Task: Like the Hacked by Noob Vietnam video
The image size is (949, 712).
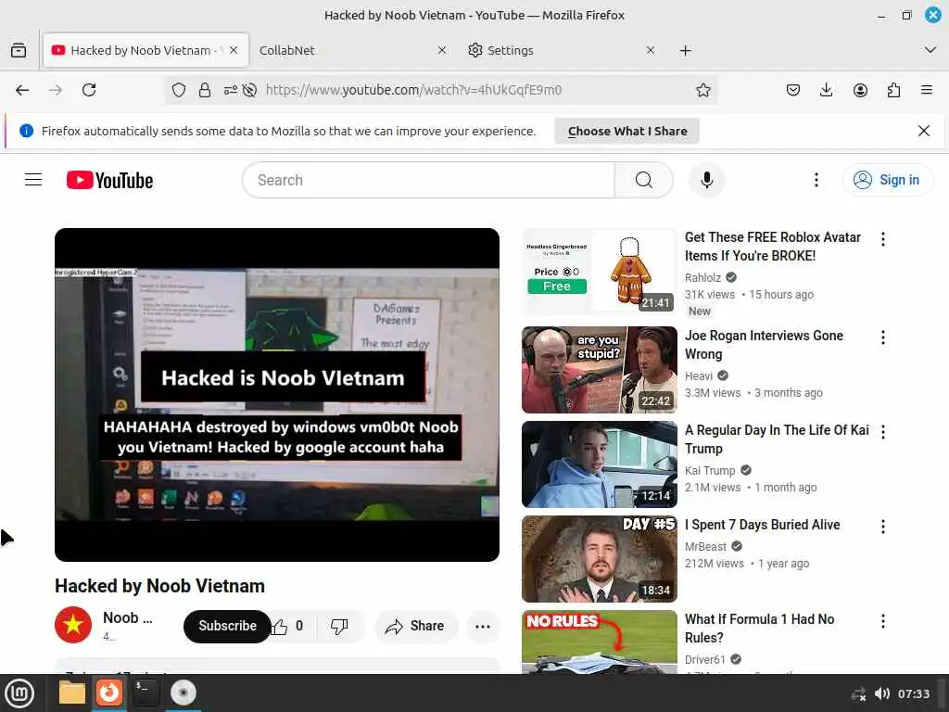Action: click(288, 626)
